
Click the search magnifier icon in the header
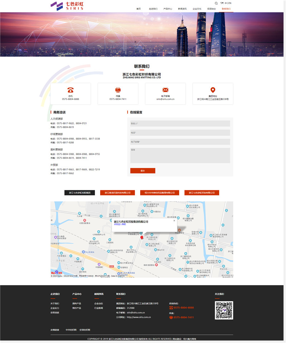216,3
